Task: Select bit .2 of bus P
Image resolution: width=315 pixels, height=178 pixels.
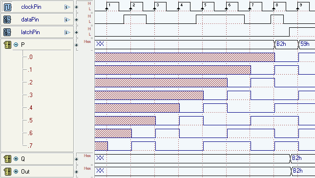Action: tap(30, 82)
